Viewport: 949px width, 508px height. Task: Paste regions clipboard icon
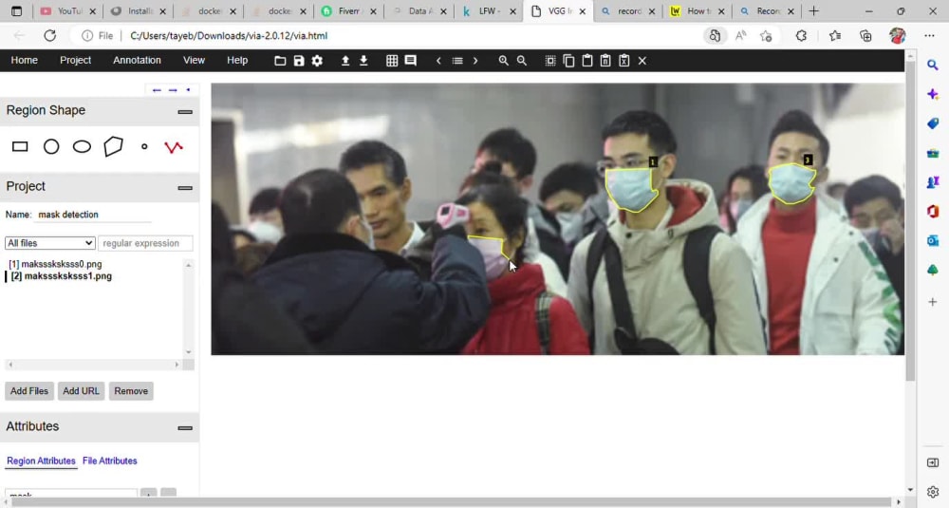coord(587,61)
